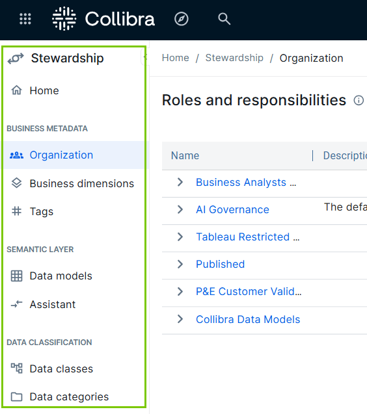
Task: Click the Description column header
Action: tap(345, 155)
